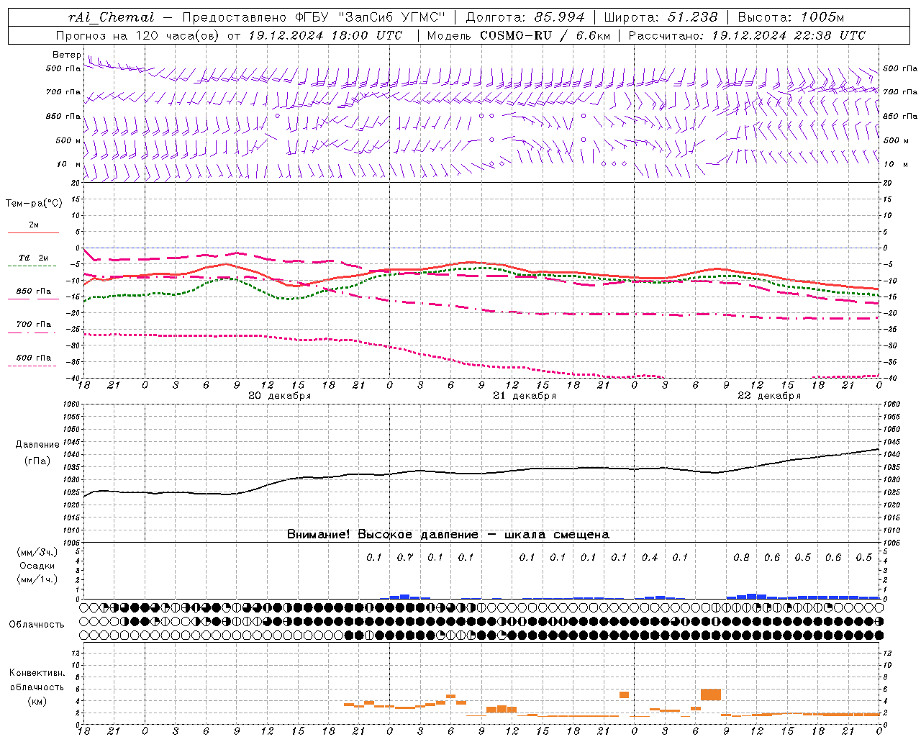Click the 'Ветер' wind panel label
921x737 pixels.
point(67,55)
